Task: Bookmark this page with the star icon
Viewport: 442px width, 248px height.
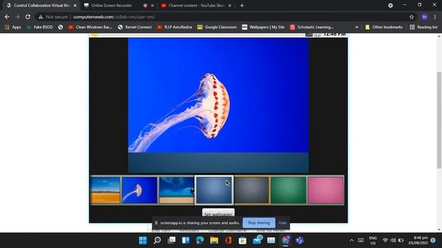Action: [x=412, y=17]
